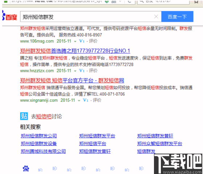The height and width of the screenshot is (174, 203).
Task: Select related search 郑州腾域科技有限公司
Action: coord(43,151)
